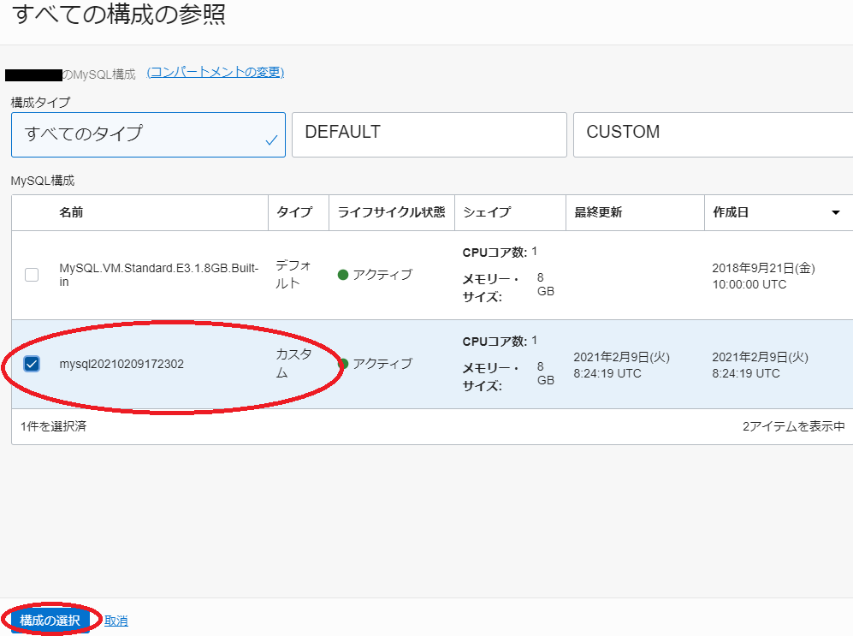Screen dimensions: 853x636
Task: Click the カスタム type cell
Action: [x=293, y=363]
